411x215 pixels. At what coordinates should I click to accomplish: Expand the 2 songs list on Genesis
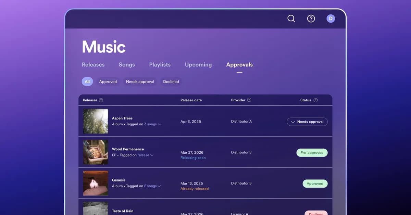tap(152, 186)
